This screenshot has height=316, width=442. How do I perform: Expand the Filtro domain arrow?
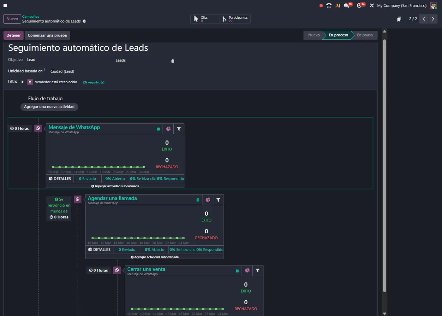click(22, 82)
